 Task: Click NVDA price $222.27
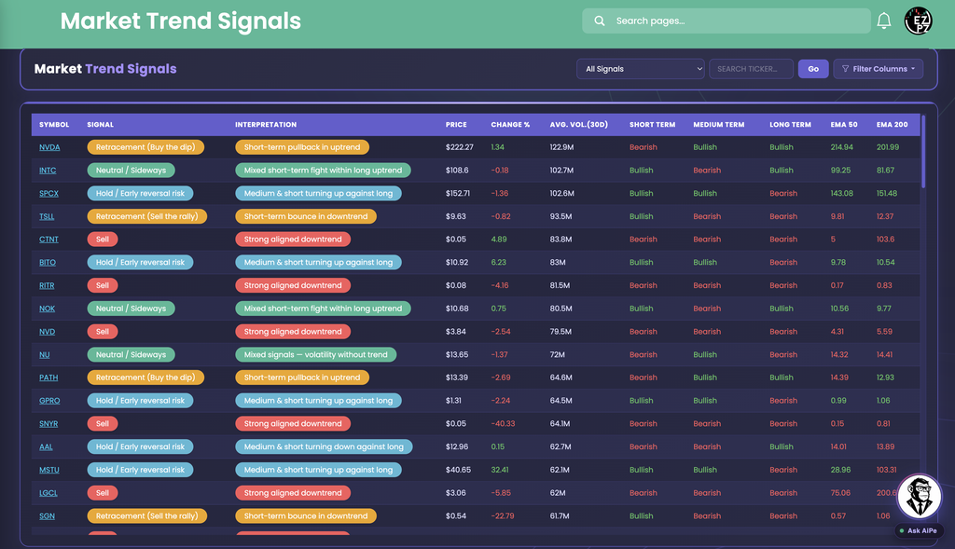point(459,147)
